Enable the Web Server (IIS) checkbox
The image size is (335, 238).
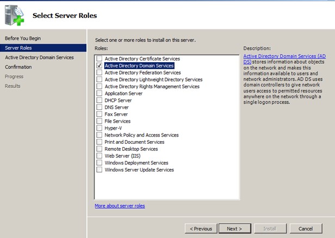coord(99,156)
